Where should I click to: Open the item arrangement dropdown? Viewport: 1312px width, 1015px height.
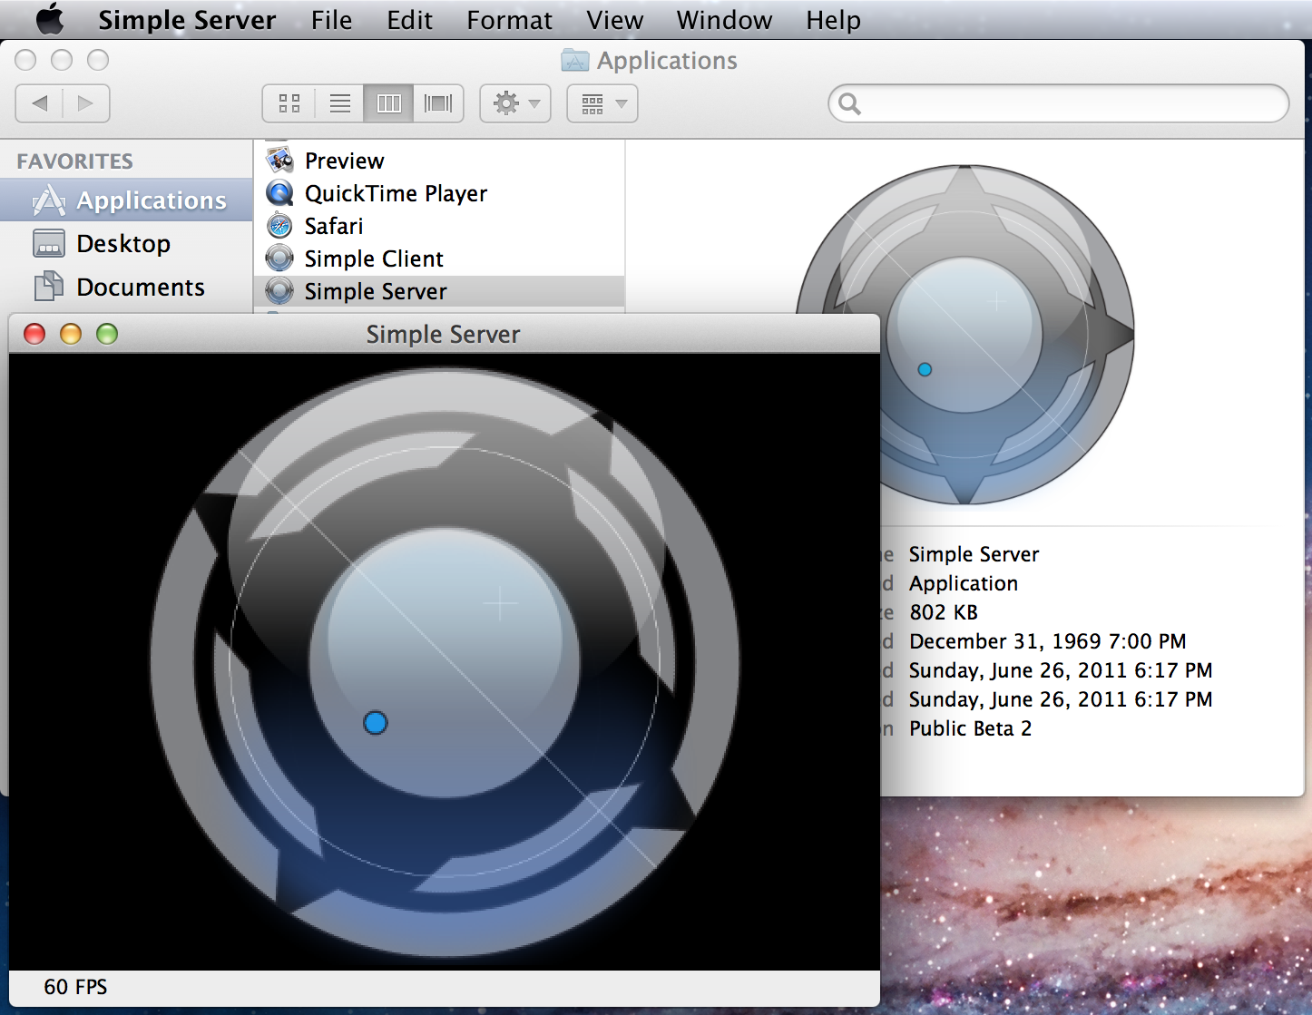(x=602, y=103)
